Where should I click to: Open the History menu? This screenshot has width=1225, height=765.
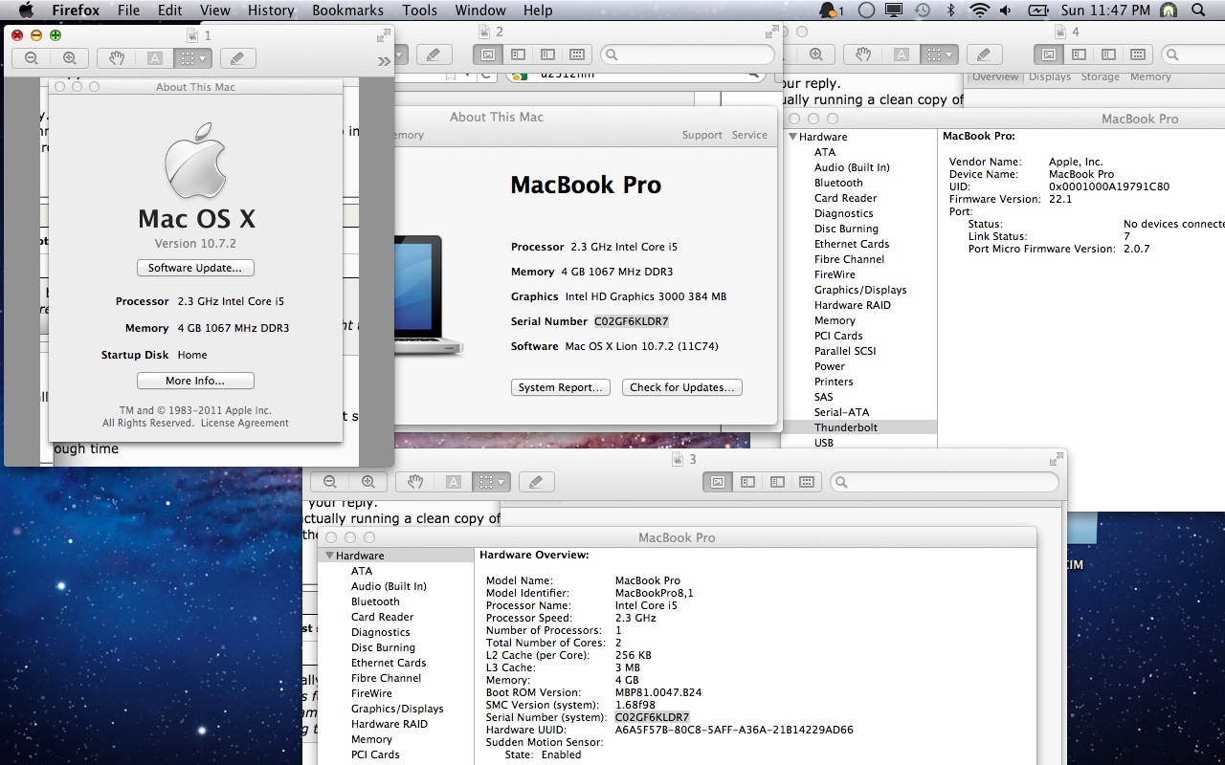pos(271,11)
